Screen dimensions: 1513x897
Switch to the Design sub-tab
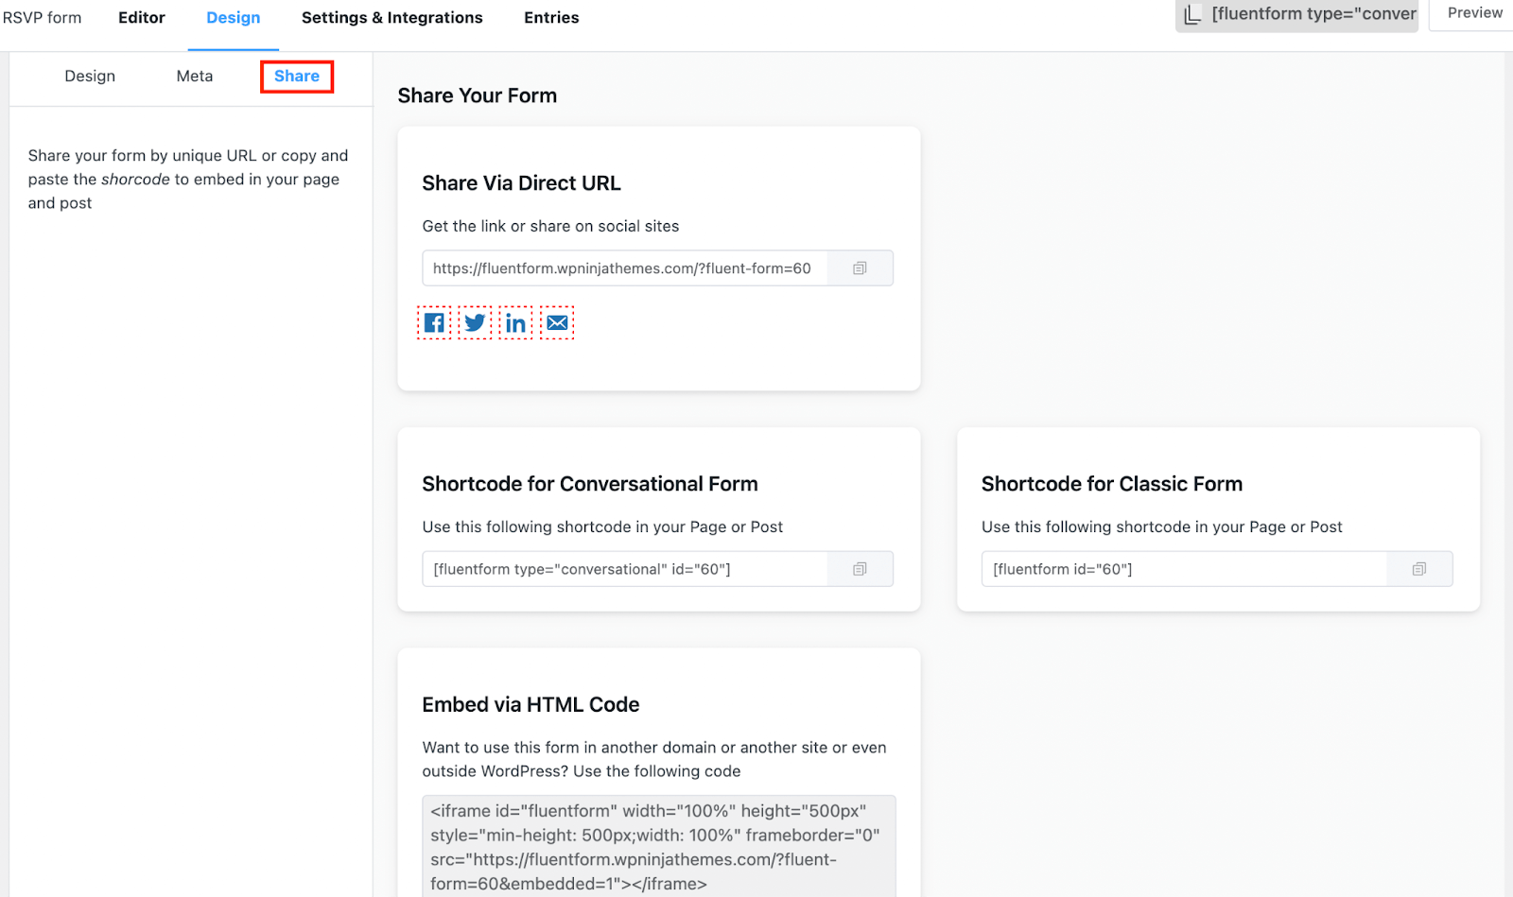coord(90,77)
